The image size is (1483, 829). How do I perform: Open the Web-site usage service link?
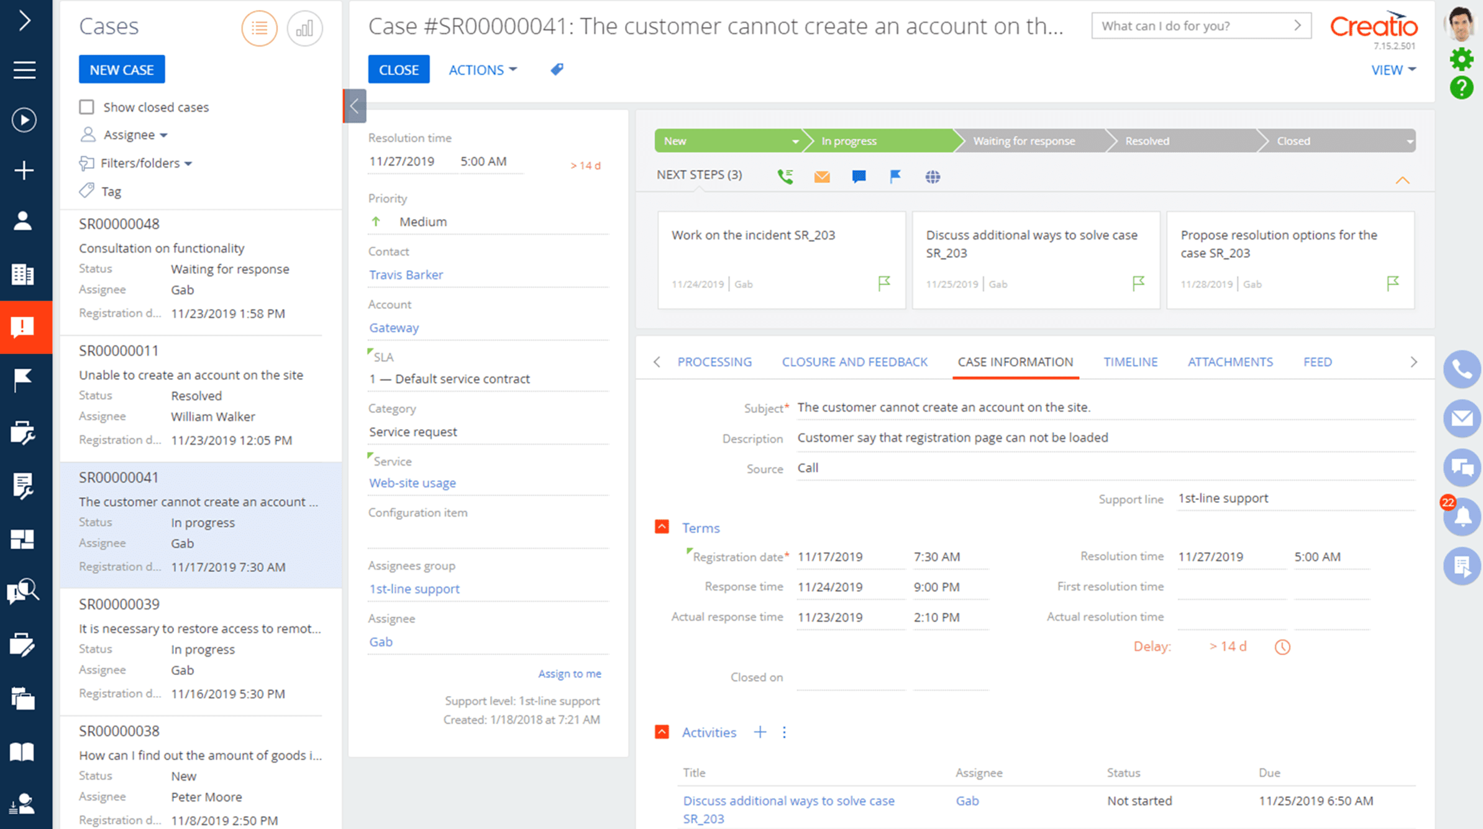click(413, 483)
